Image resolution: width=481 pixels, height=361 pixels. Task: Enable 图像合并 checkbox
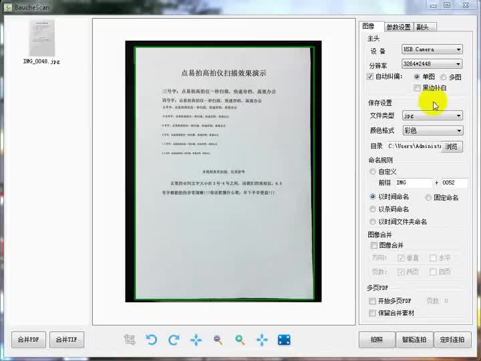(374, 245)
